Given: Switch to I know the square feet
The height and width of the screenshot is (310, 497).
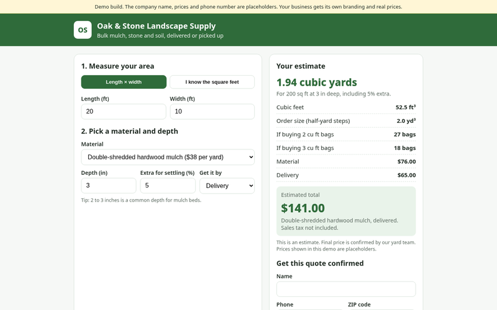Looking at the screenshot, I should 212,82.
